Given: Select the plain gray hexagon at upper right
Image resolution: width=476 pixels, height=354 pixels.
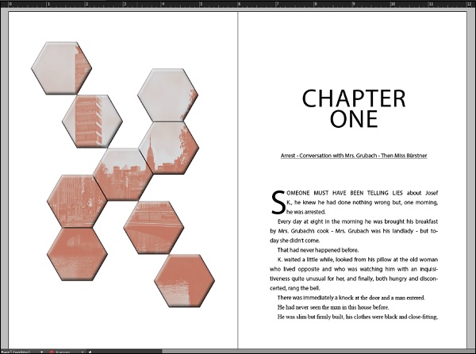Looking at the screenshot, I should tap(167, 94).
